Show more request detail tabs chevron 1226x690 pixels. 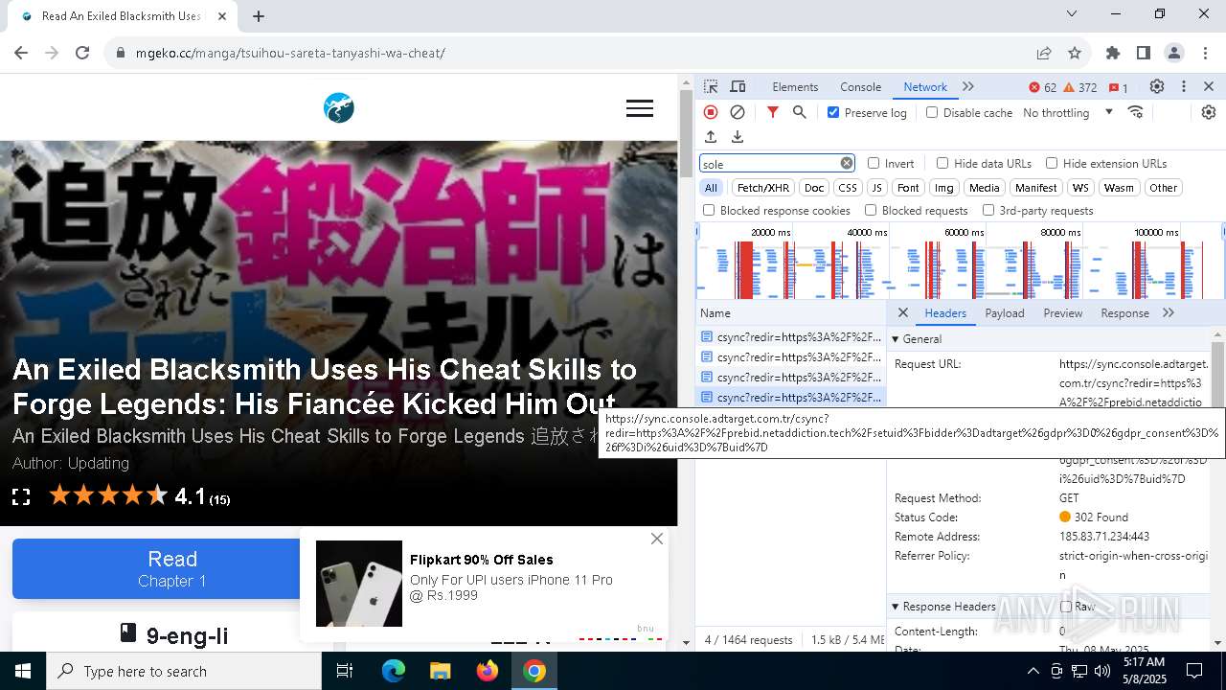pos(1169,312)
